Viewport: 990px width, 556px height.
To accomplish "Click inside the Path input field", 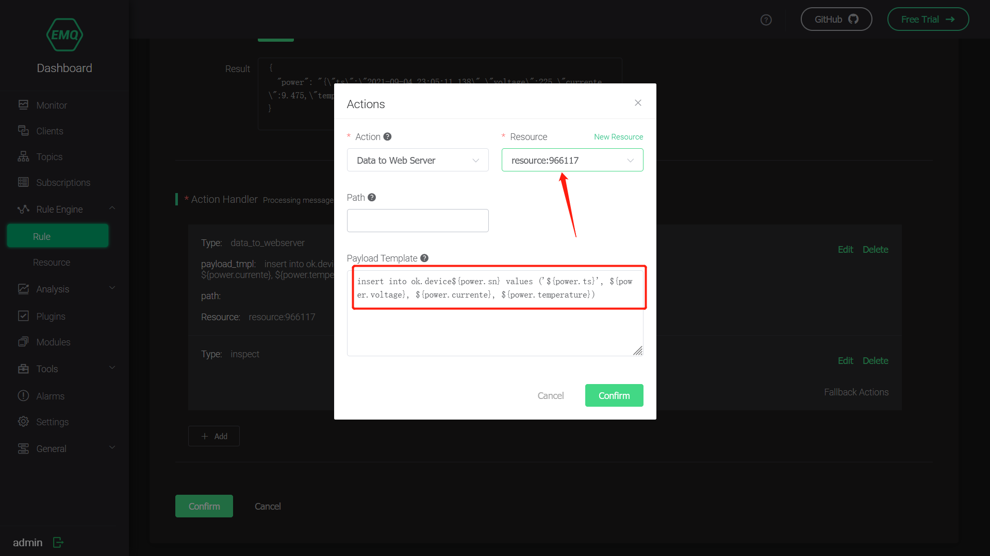I will coord(418,221).
